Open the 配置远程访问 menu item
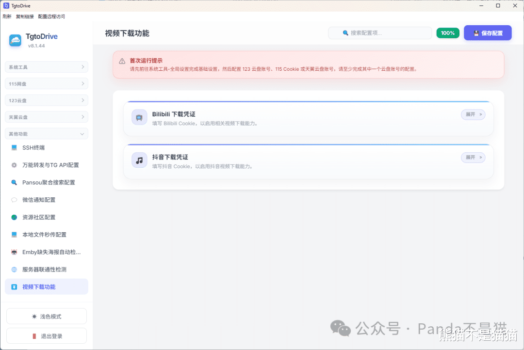This screenshot has width=524, height=350. point(51,16)
